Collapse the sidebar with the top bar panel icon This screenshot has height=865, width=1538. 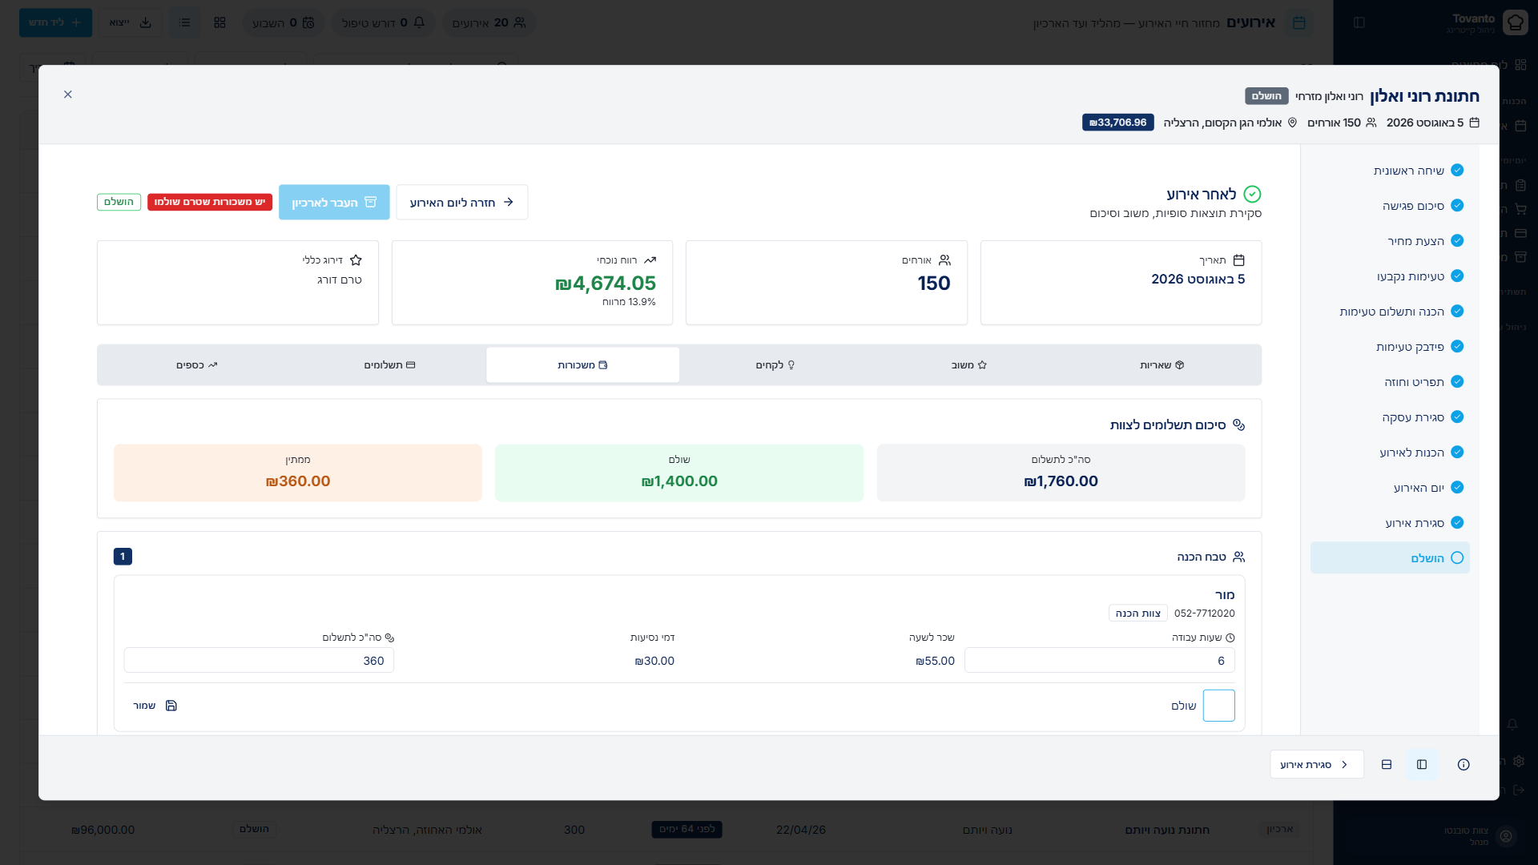pos(1359,22)
